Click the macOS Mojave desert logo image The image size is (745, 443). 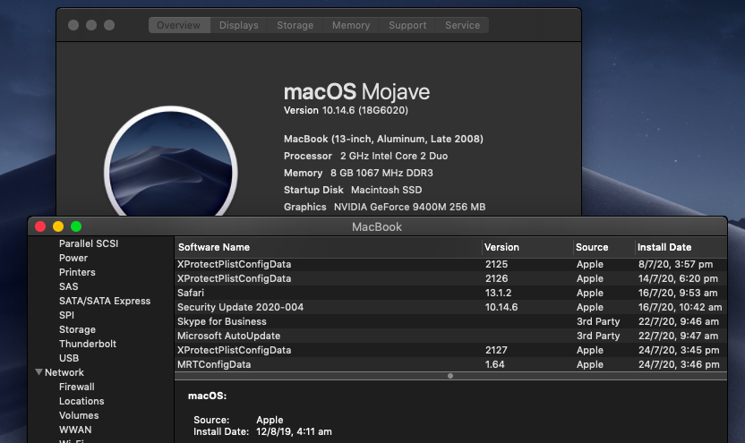click(170, 161)
